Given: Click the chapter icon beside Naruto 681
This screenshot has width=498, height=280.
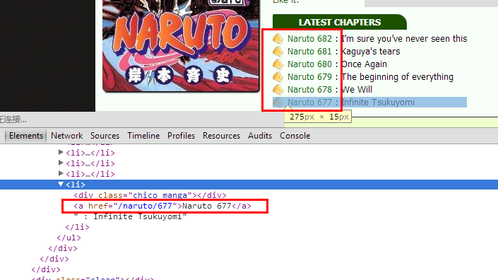Looking at the screenshot, I should tap(278, 51).
